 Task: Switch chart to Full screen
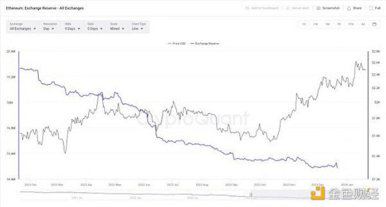[x=375, y=8]
